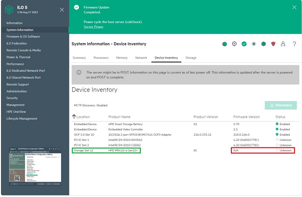Click the power status icon in header
Viewport: 302px width, 197px height.
[x=225, y=44]
